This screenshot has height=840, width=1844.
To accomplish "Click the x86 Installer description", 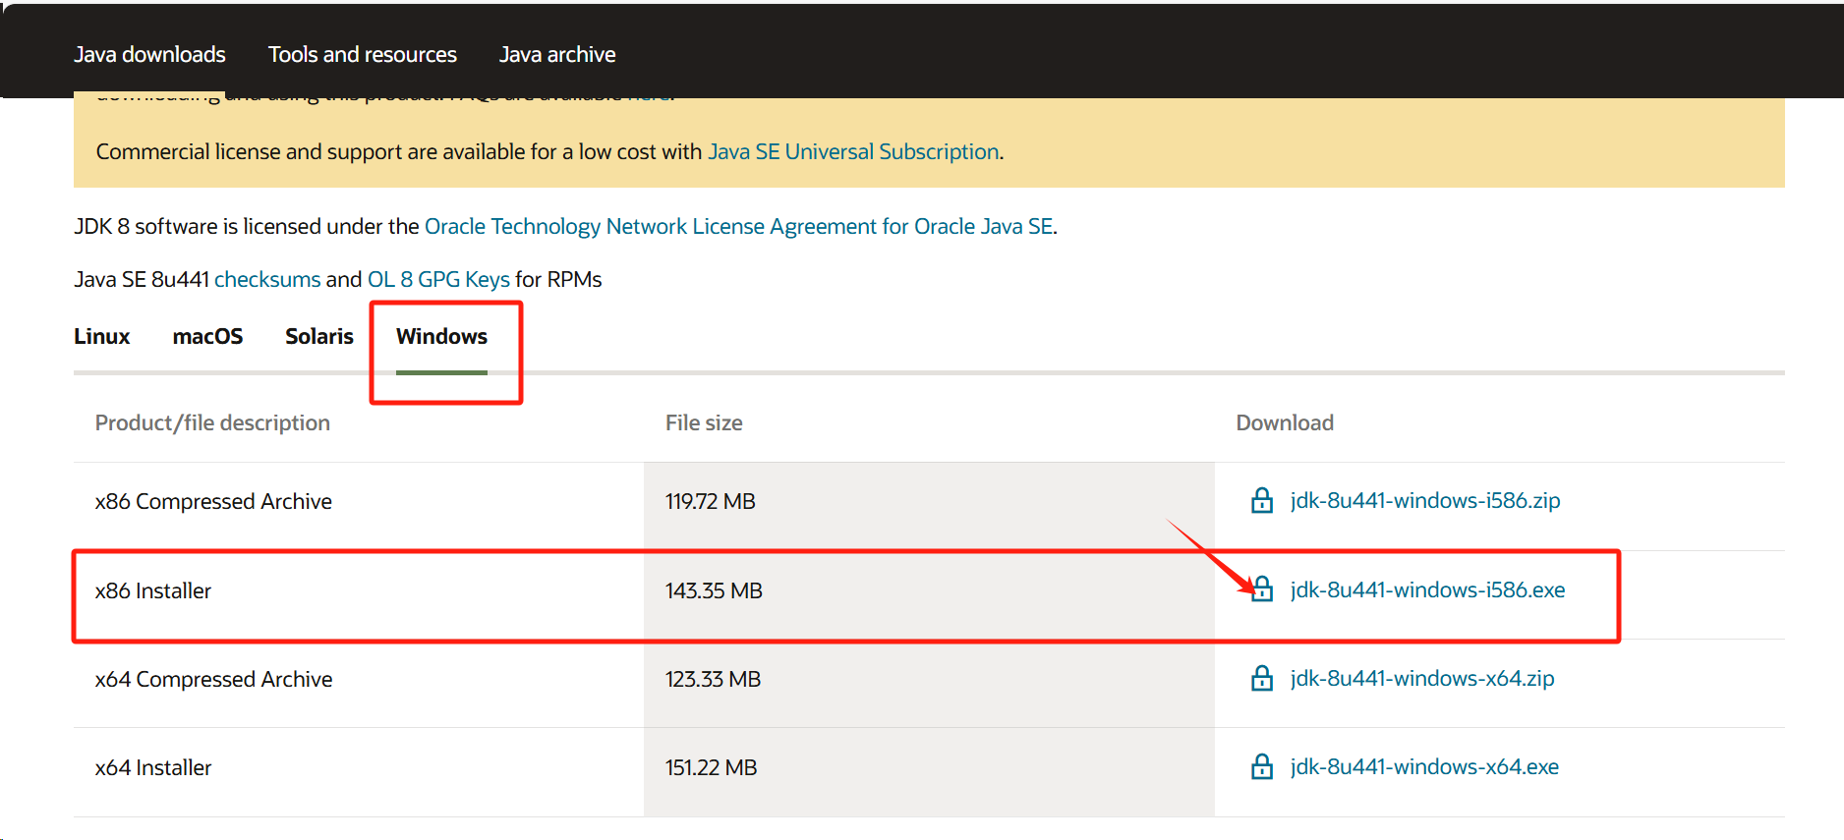I will coord(153,591).
